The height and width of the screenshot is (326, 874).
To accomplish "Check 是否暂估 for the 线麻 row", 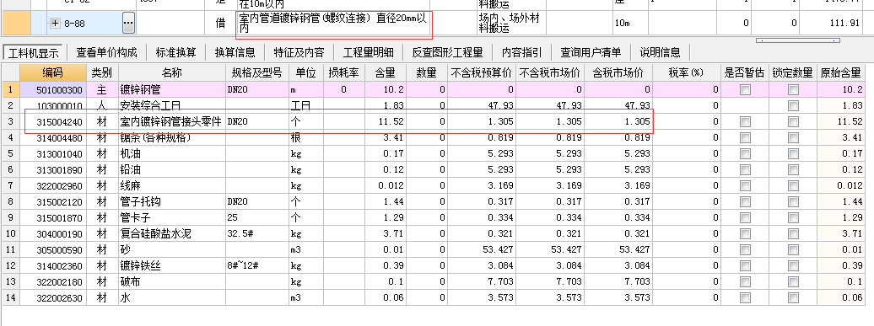I will point(745,186).
